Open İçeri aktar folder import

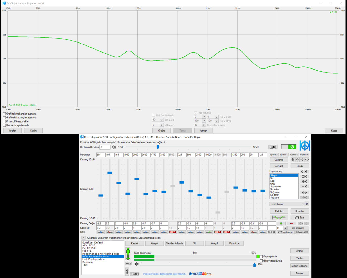pyautogui.click(x=285, y=232)
